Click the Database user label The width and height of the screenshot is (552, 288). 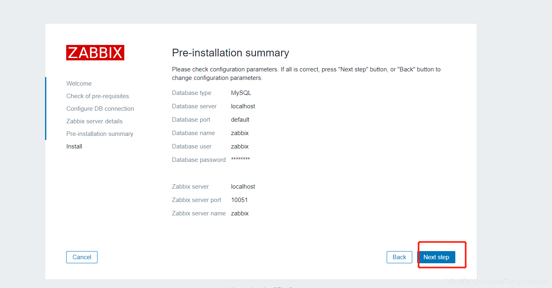192,146
